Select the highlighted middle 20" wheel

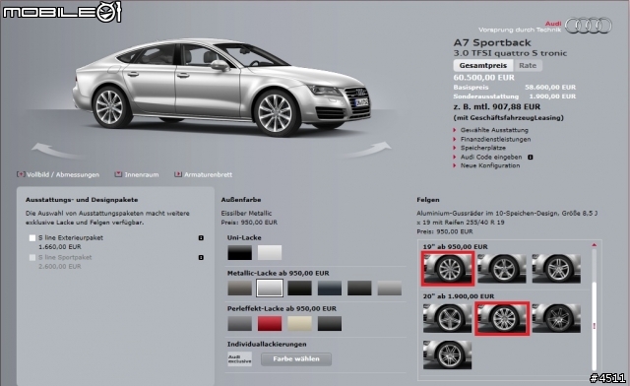tap(502, 318)
